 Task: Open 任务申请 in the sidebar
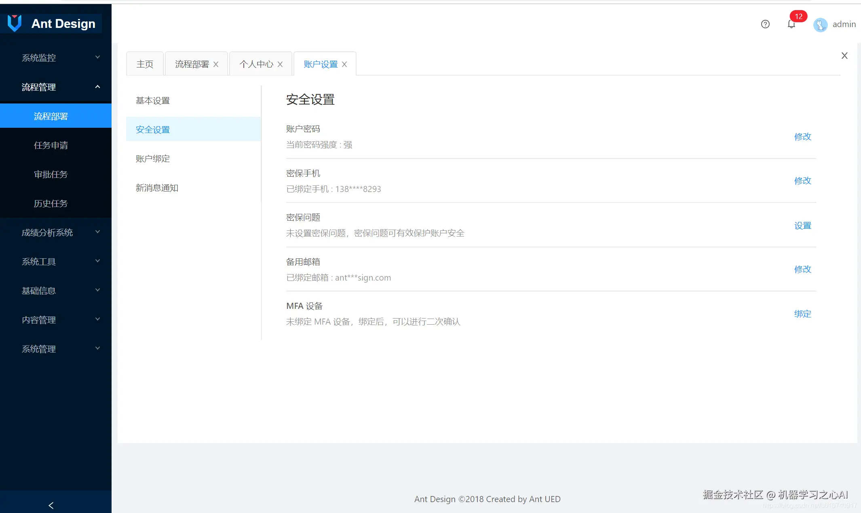[51, 145]
